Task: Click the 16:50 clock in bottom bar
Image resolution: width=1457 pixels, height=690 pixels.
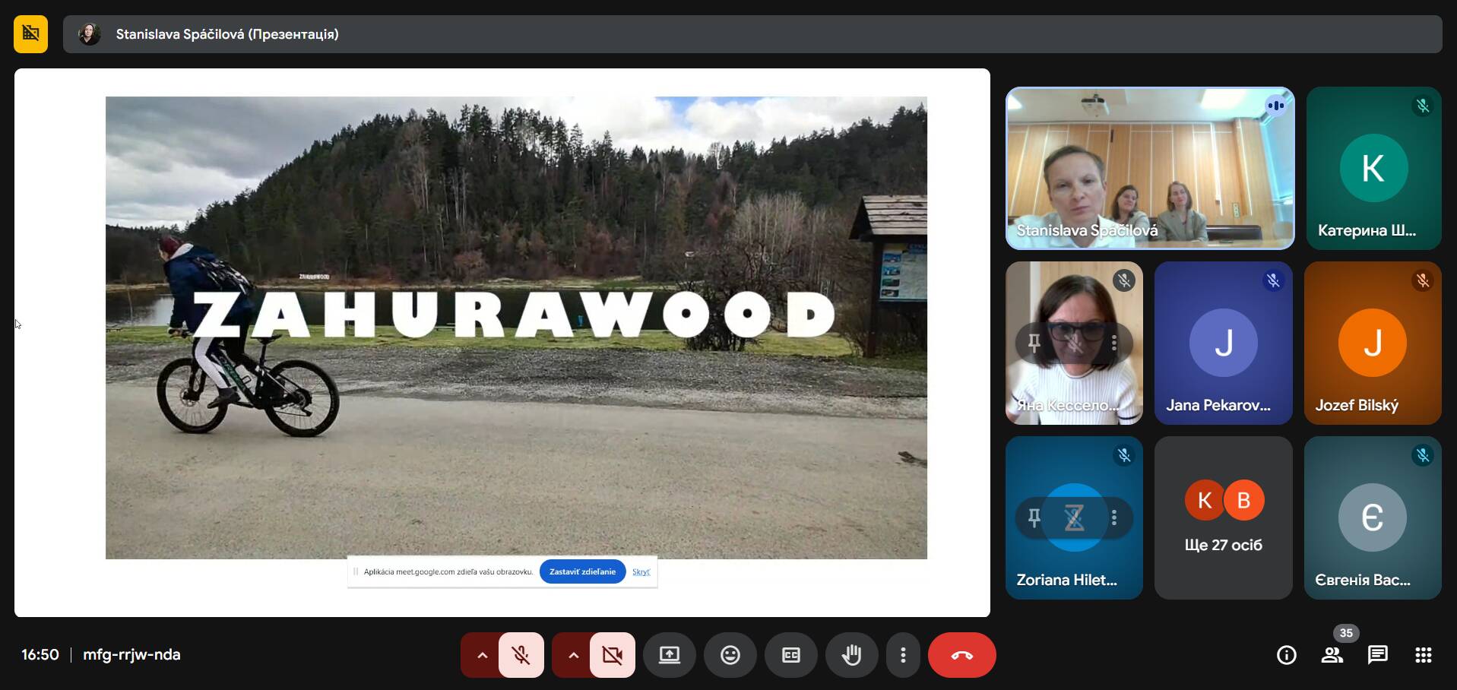Action: (x=40, y=654)
